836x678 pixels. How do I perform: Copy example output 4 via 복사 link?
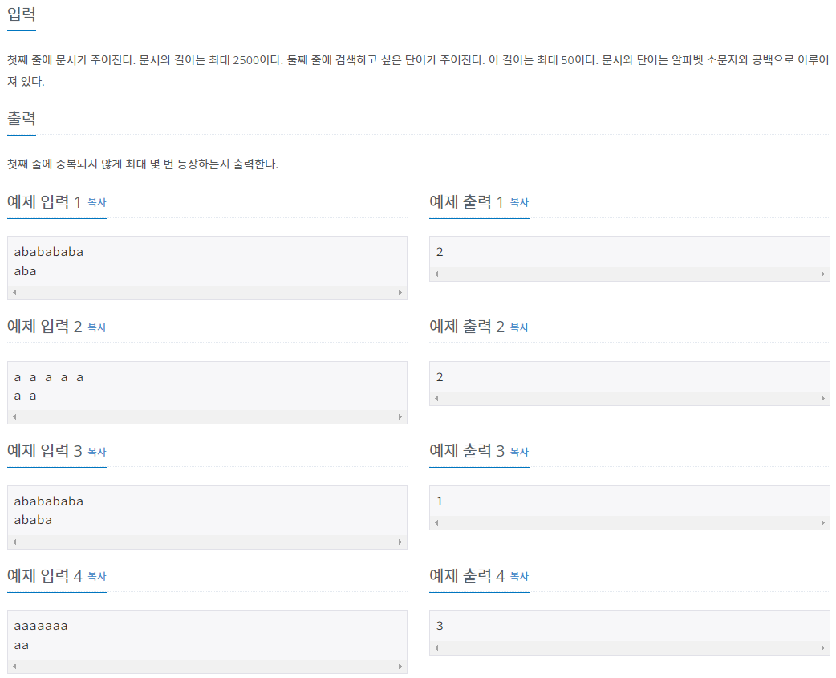(519, 576)
